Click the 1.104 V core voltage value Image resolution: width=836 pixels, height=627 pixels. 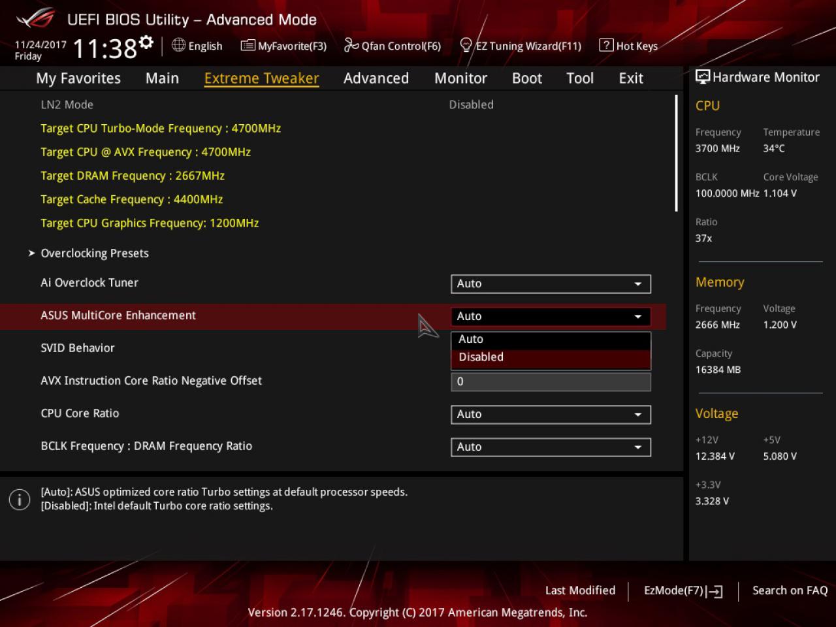pos(780,193)
